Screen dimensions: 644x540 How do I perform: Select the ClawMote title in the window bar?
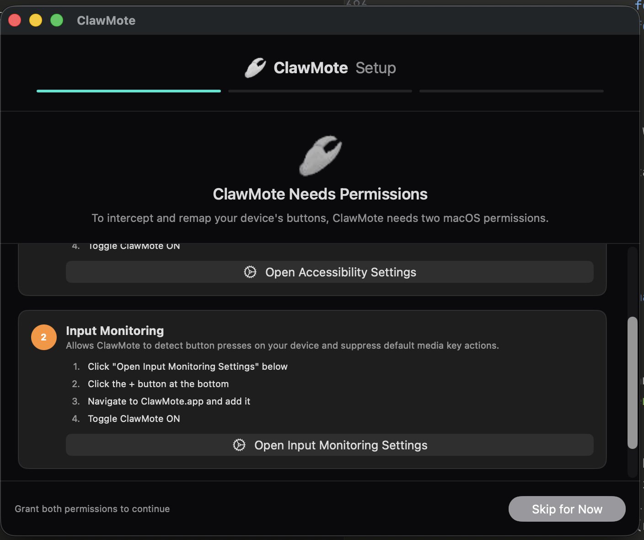(106, 20)
